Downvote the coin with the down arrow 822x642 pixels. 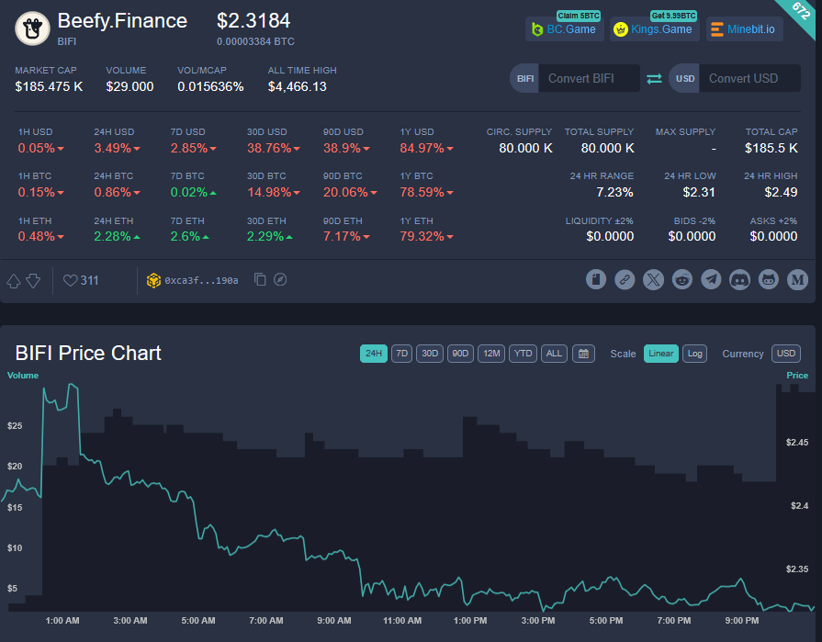[33, 280]
